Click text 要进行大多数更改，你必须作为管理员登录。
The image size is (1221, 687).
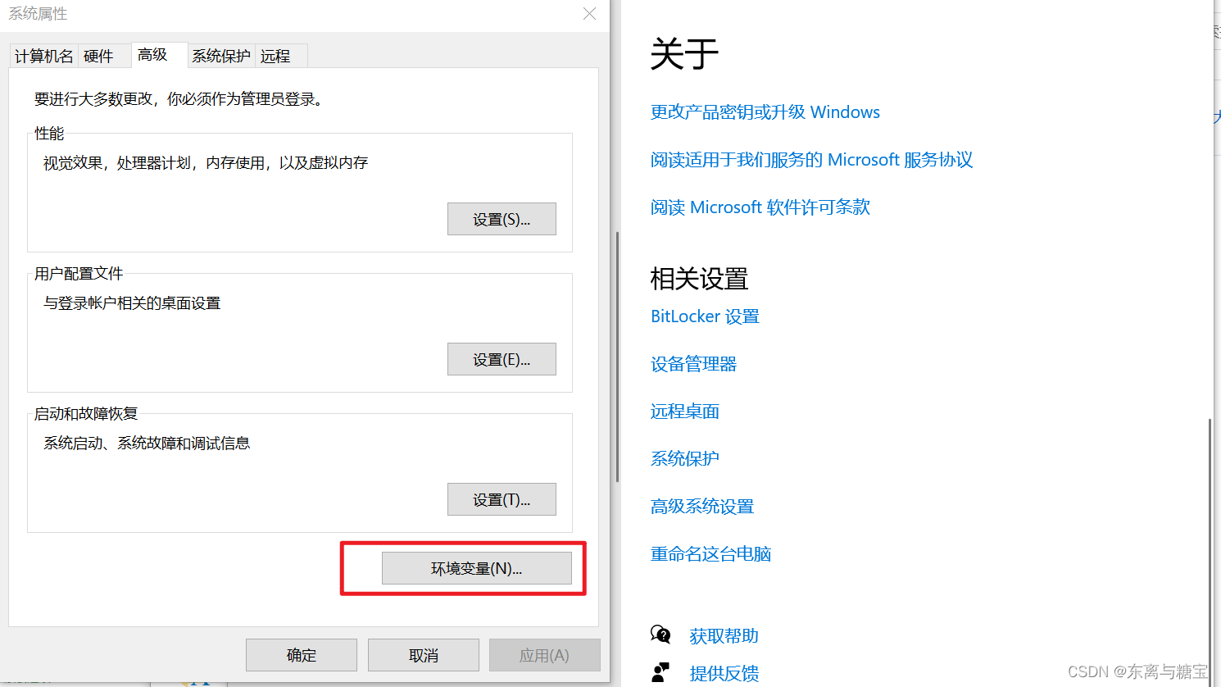pos(181,99)
